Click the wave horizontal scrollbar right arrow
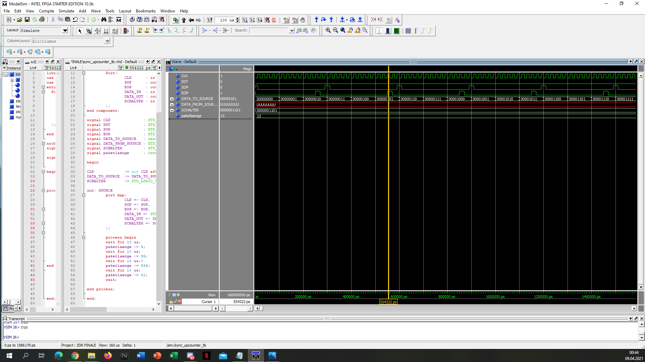 634,308
